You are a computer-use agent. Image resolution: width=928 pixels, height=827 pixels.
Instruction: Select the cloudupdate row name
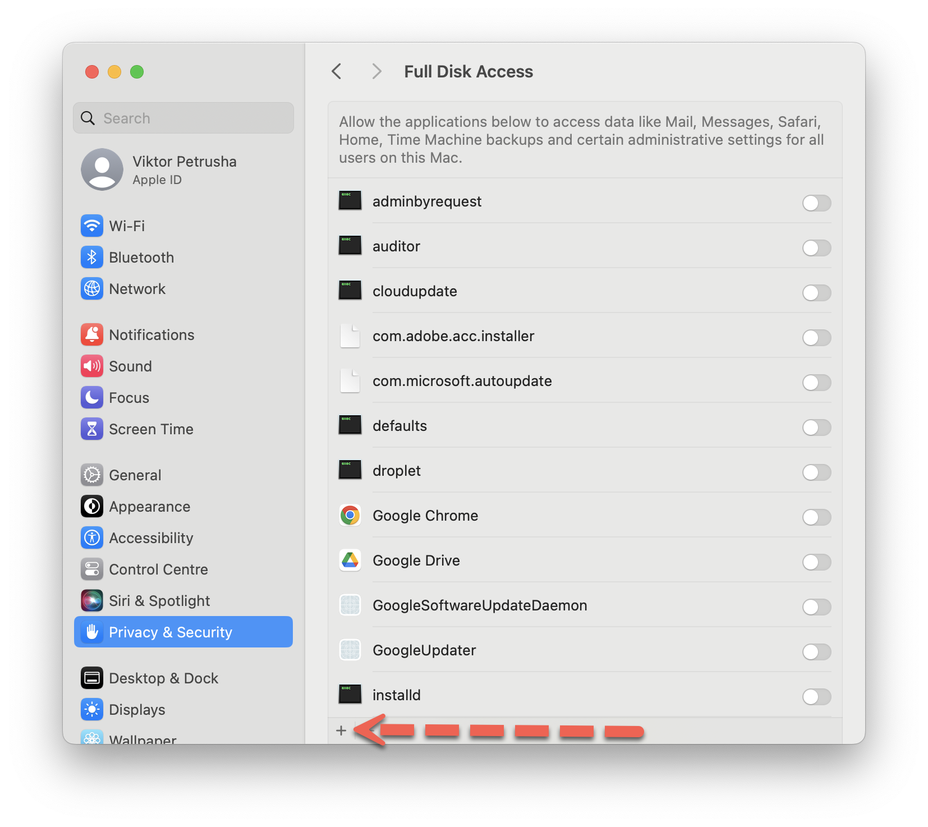[x=415, y=291]
